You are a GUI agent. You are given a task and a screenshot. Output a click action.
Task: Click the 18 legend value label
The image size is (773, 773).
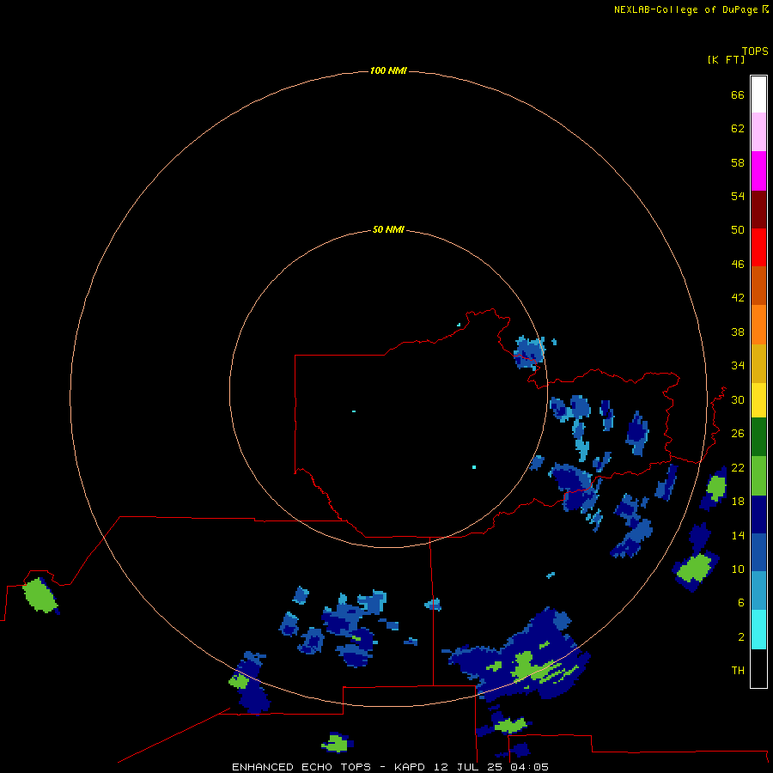(738, 502)
